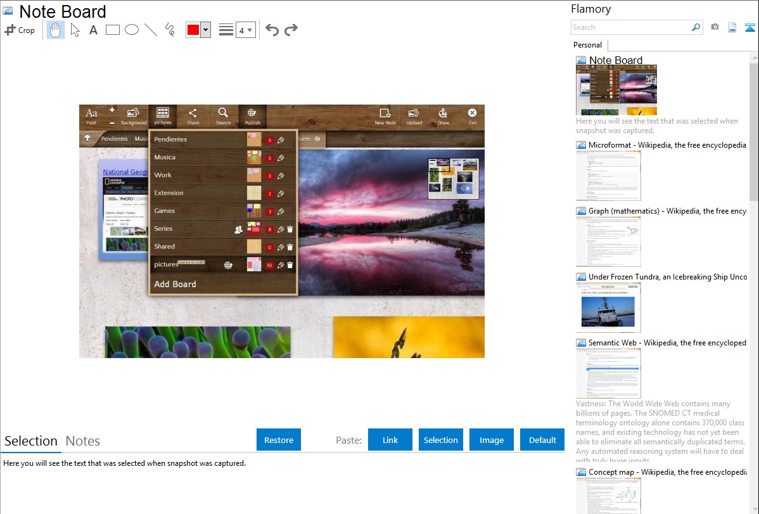Activate the hand pan tool
Viewport: 759px width, 514px height.
(55, 30)
